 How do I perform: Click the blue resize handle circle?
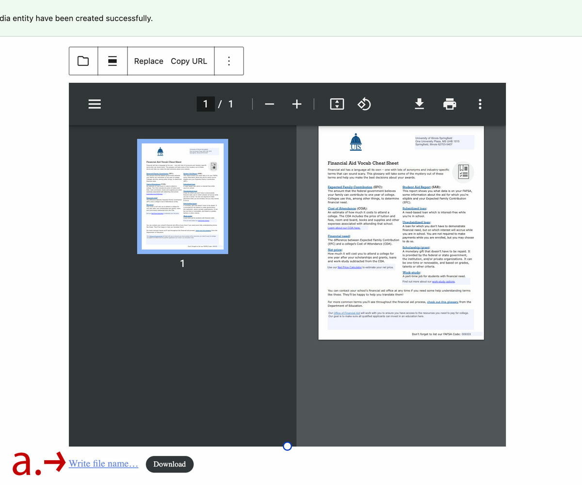coord(287,446)
